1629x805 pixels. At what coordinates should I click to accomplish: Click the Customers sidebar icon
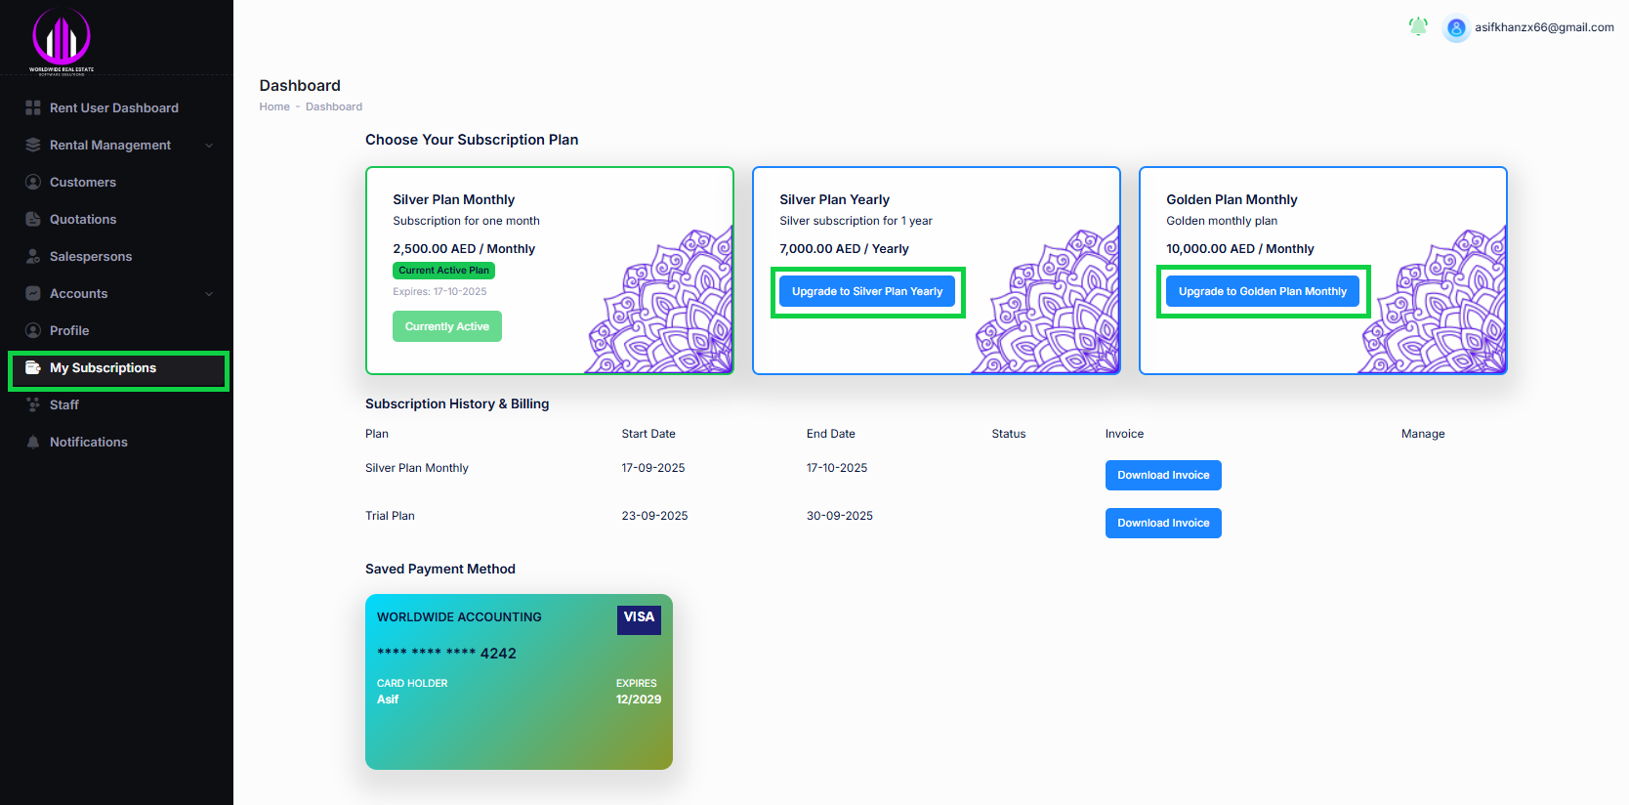click(x=33, y=182)
